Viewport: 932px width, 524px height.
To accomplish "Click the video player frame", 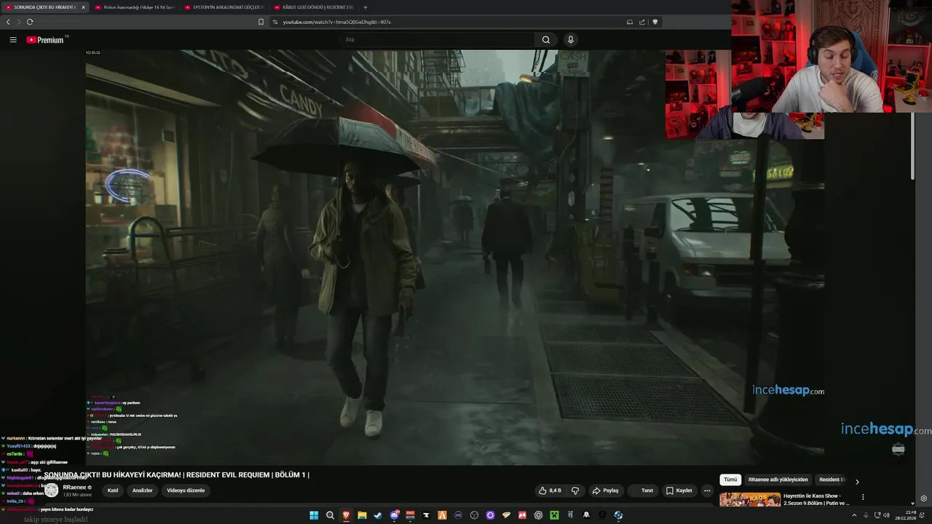I will (x=455, y=257).
